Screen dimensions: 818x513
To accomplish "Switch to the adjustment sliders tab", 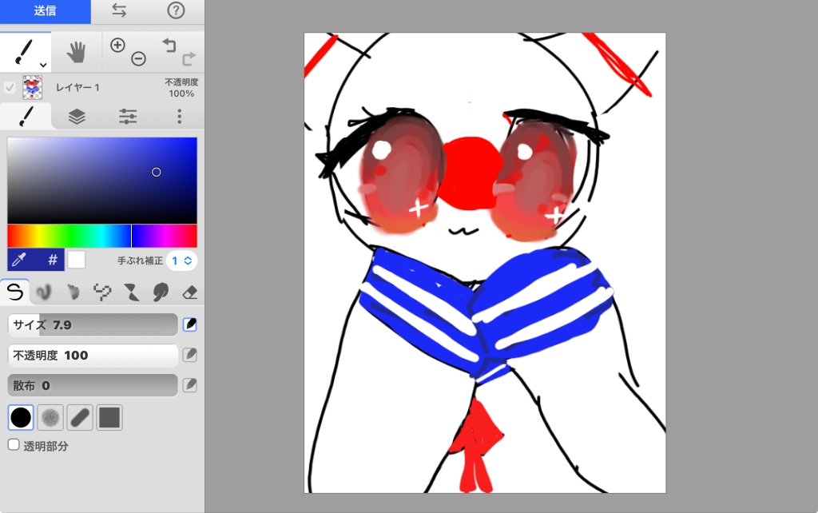I will tap(128, 117).
